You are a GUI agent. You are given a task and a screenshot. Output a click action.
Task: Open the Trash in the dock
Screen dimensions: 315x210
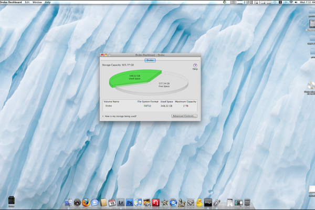click(247, 203)
